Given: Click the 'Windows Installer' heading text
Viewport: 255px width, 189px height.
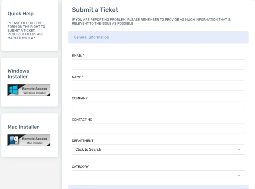Looking at the screenshot, I should coord(18,74).
